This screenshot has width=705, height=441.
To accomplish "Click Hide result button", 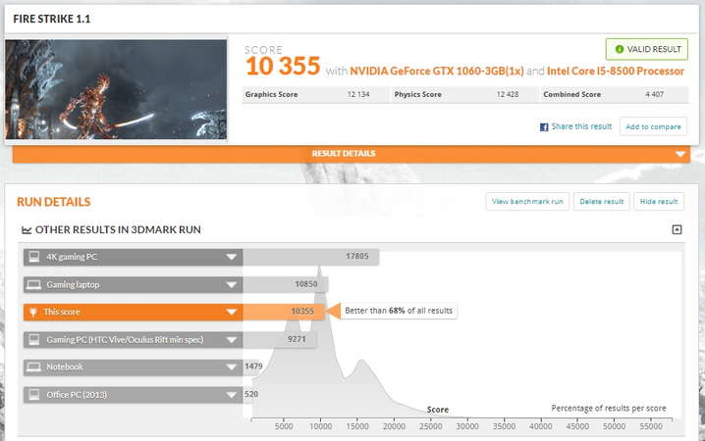I will 659,202.
